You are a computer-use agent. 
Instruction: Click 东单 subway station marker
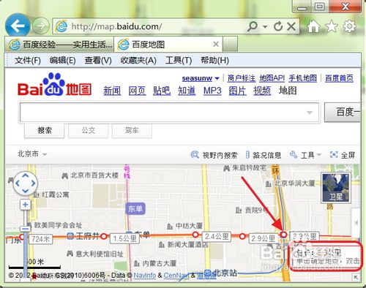[x=135, y=209]
